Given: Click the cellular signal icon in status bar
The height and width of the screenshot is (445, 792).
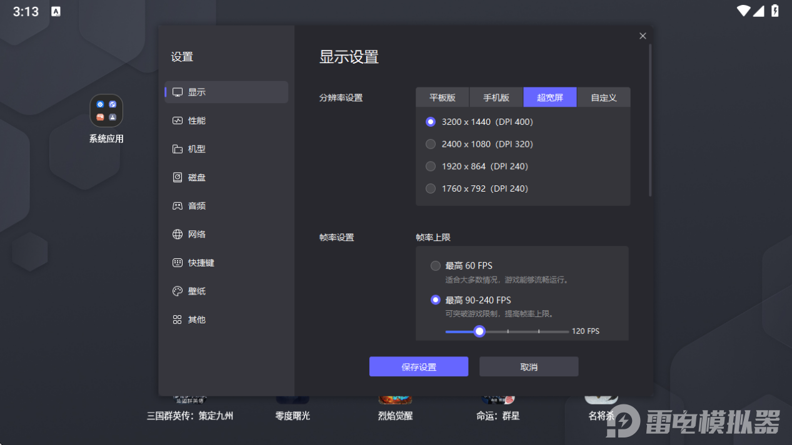Looking at the screenshot, I should coord(759,11).
